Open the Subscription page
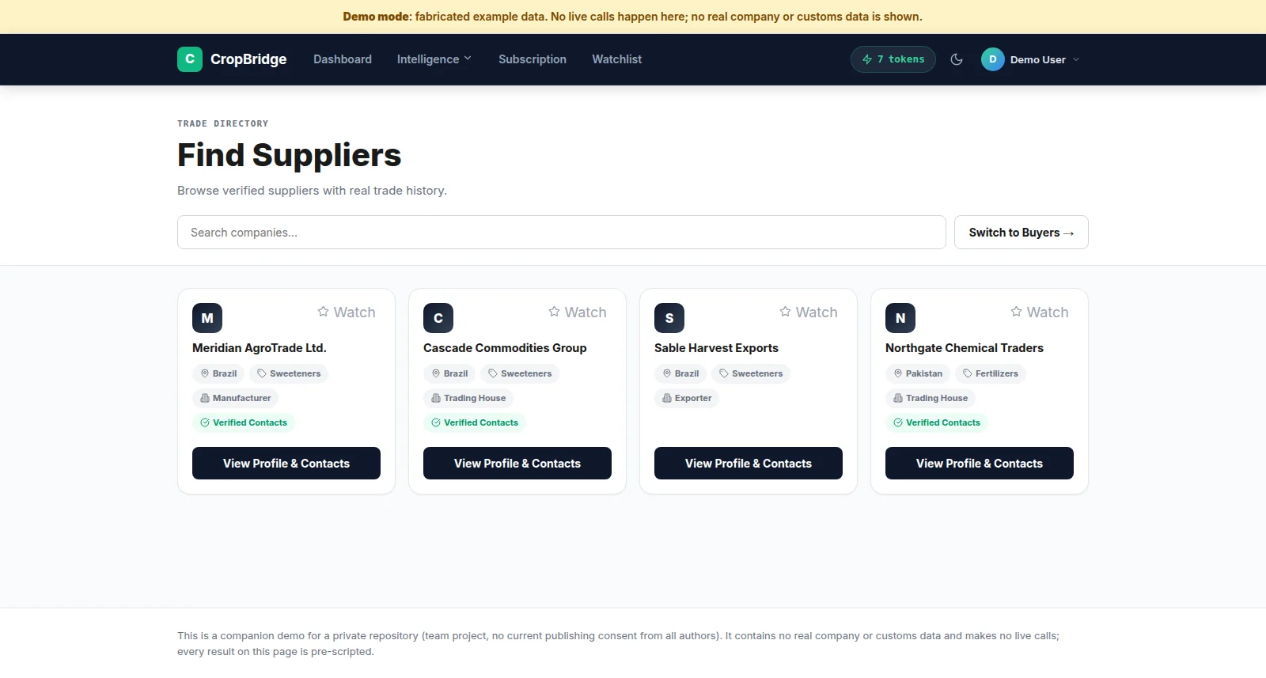 click(x=533, y=59)
